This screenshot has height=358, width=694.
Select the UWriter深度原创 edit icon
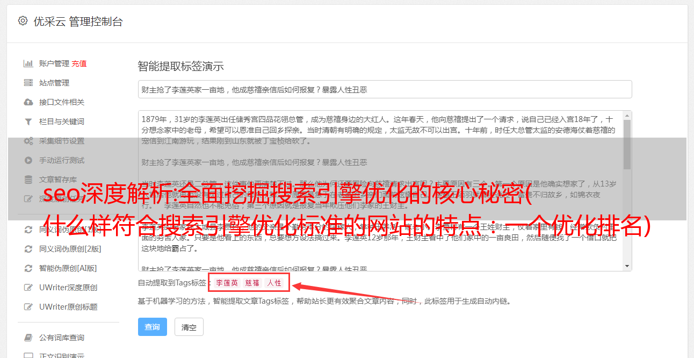click(28, 288)
